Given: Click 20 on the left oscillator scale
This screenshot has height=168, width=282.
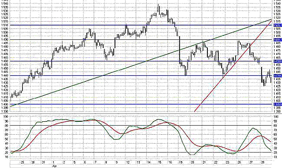Looking at the screenshot, I should coord(7,152).
